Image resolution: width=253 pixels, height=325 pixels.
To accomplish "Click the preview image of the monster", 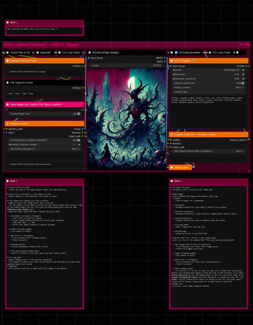I will click(x=126, y=119).
